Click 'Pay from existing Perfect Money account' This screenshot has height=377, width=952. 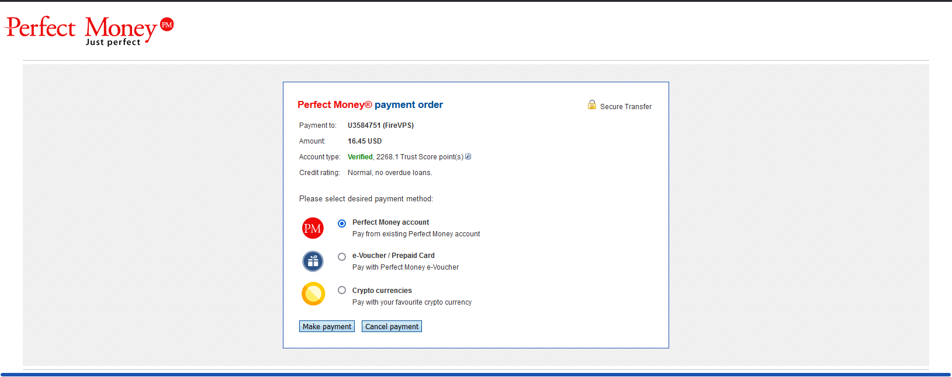point(416,234)
